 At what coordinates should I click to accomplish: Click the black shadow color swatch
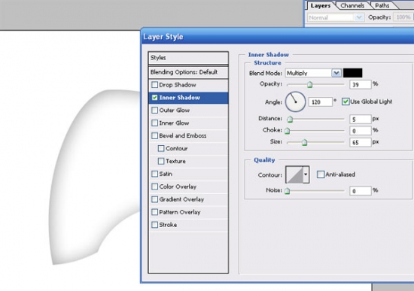click(x=353, y=73)
